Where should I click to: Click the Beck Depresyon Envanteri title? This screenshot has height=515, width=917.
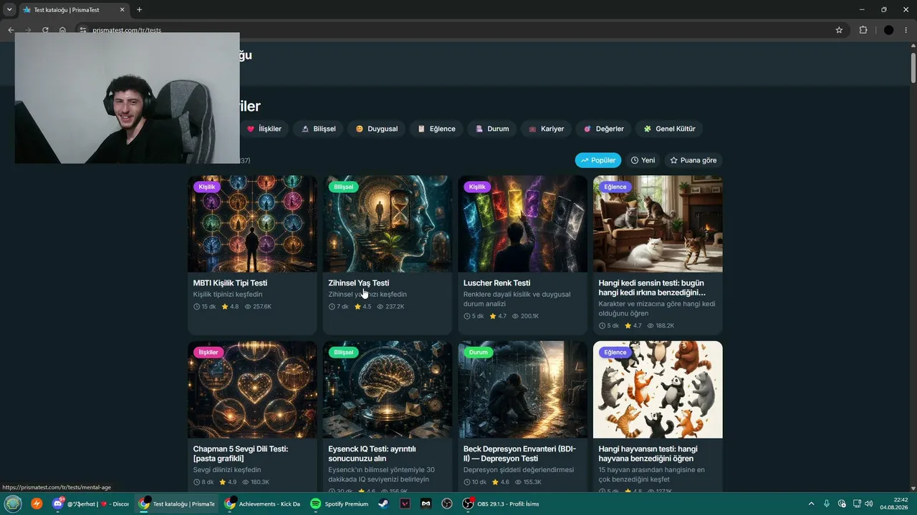point(519,453)
